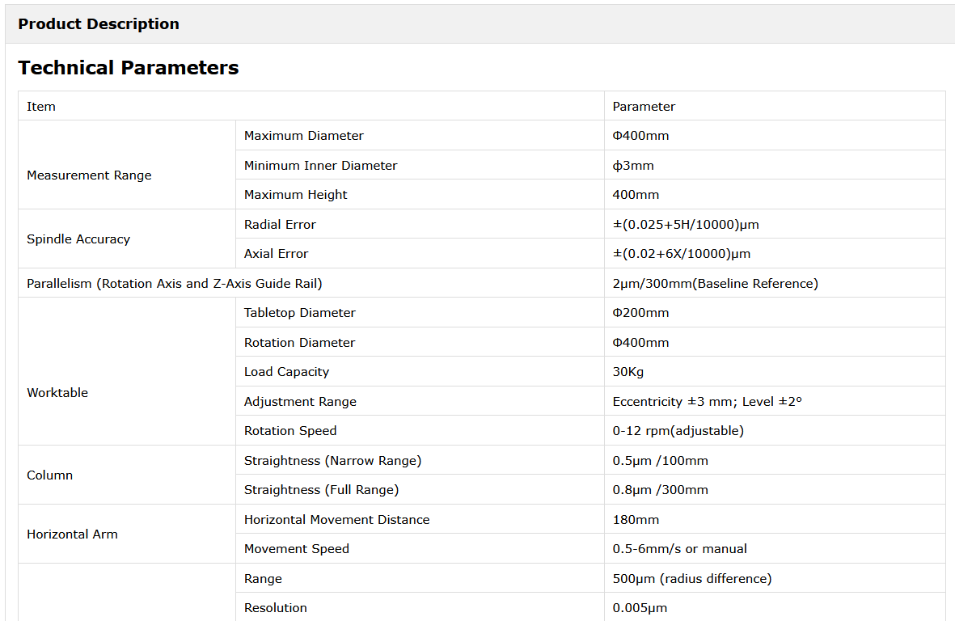
Task: Click the Load Capacity 30Kg value
Action: (x=628, y=372)
